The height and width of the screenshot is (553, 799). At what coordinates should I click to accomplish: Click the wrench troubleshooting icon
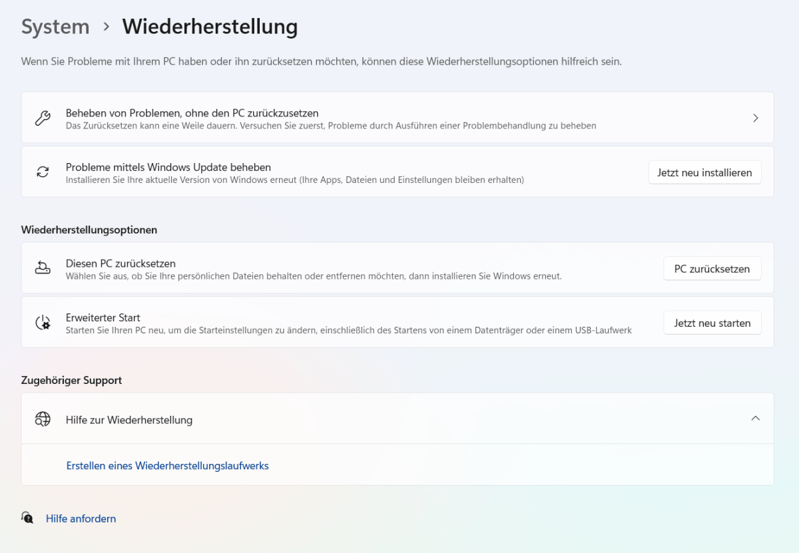pos(43,118)
